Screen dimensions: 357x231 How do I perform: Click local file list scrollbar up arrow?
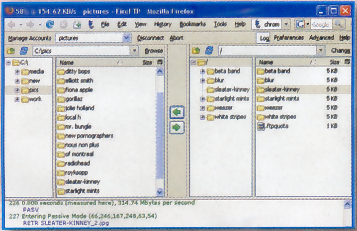point(160,72)
